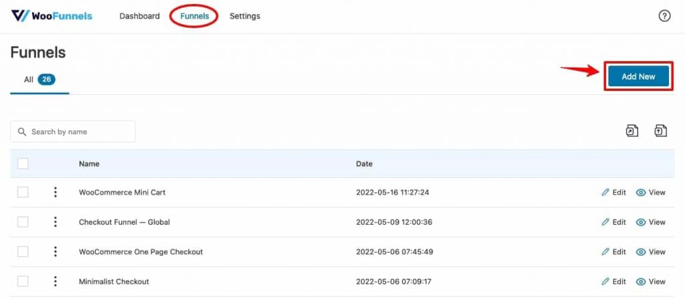Click the Date column header
Image resolution: width=685 pixels, height=299 pixels.
[x=365, y=164]
